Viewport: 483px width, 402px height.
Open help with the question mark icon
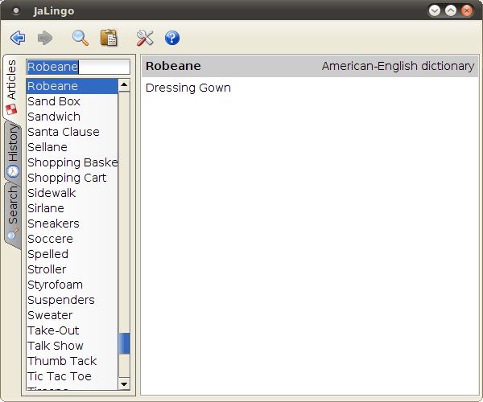171,38
